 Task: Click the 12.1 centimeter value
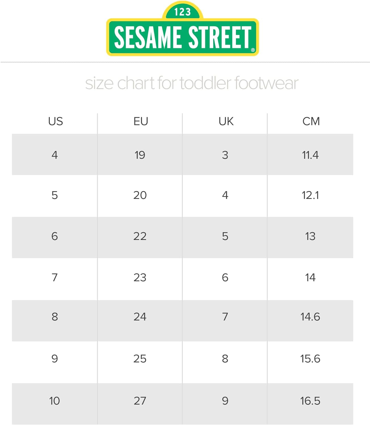point(310,195)
